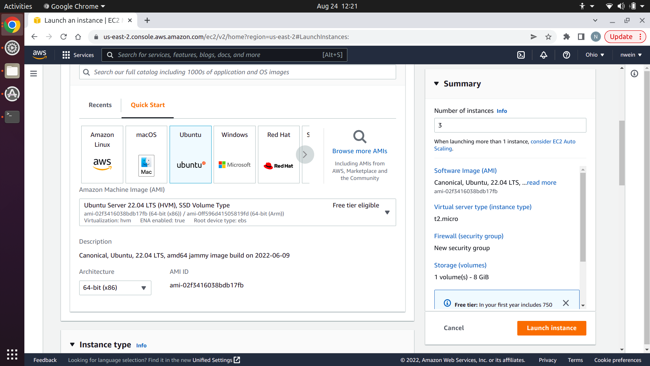Open the Ohio region menu
The height and width of the screenshot is (366, 650).
595,55
